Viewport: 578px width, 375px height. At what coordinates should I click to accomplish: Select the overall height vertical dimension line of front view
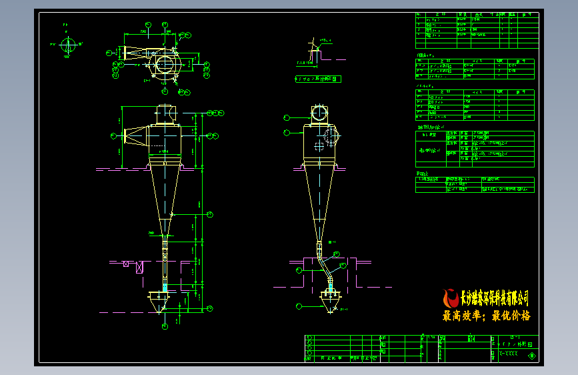[x=203, y=212]
